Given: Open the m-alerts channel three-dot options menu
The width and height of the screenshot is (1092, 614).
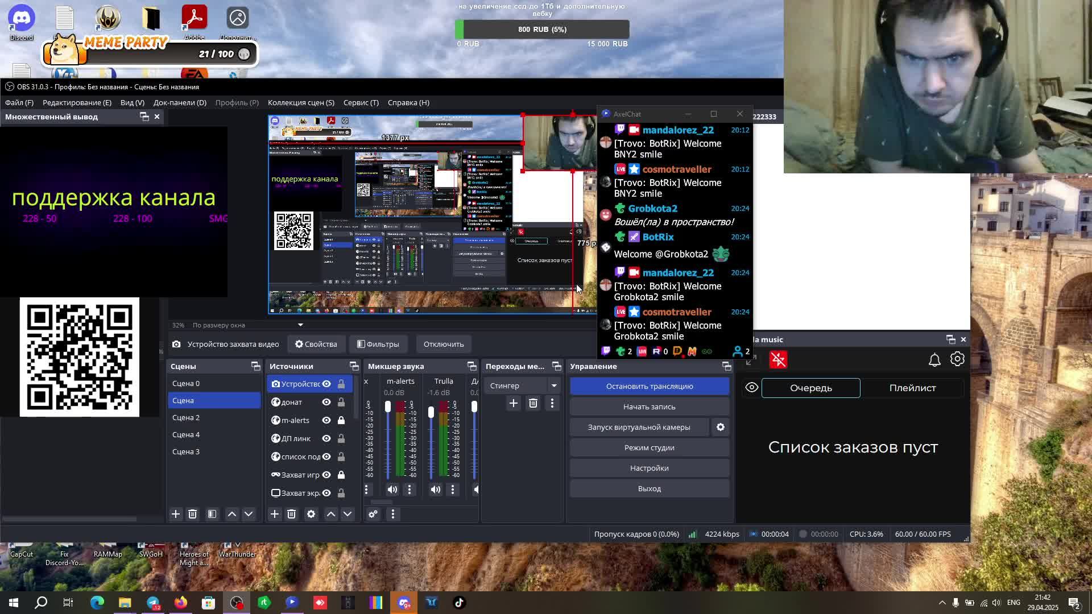Looking at the screenshot, I should tap(409, 489).
